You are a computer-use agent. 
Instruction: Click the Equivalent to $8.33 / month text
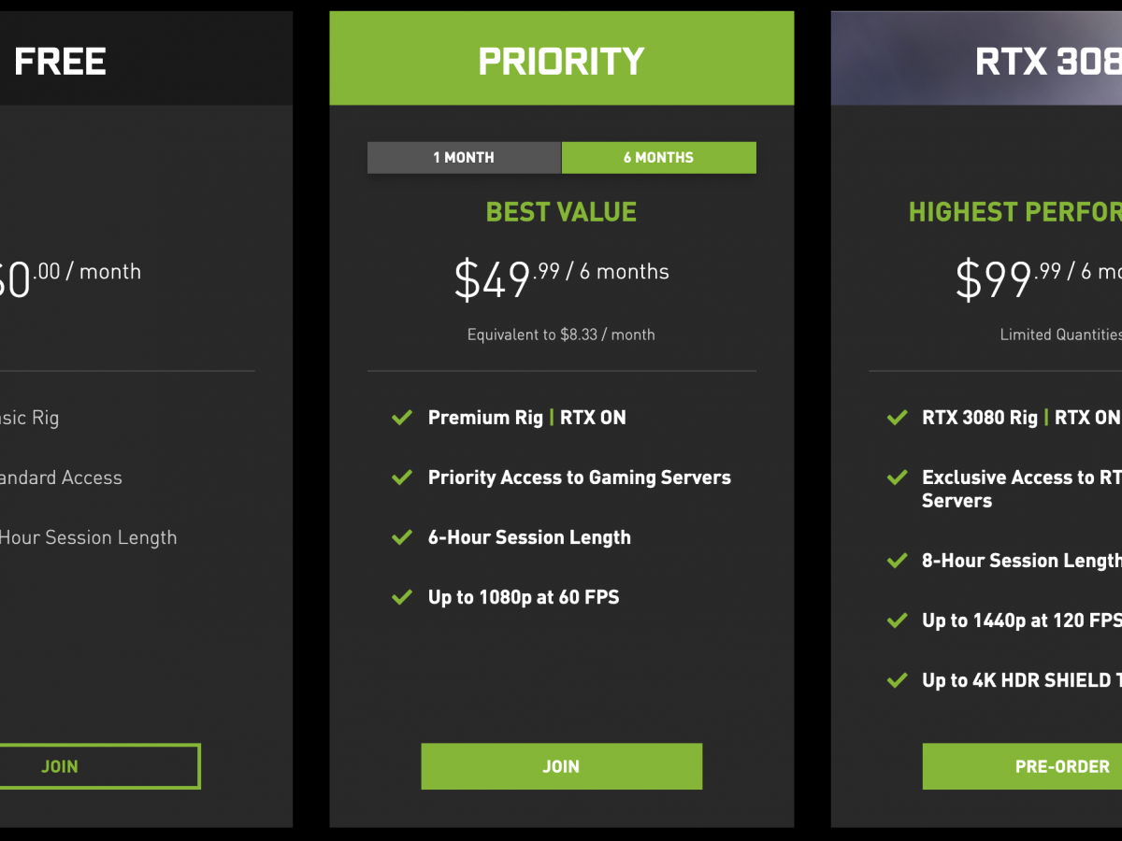click(x=561, y=335)
